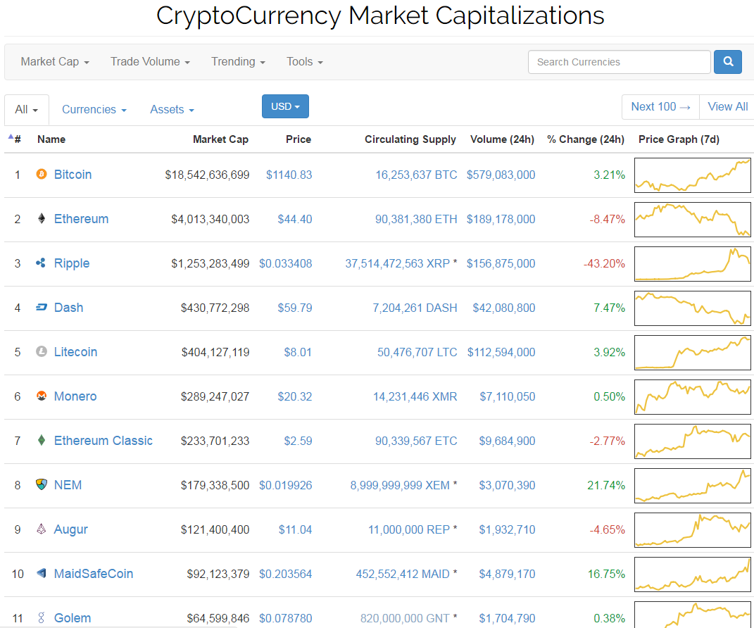Click NEM 7-day price graph
The height and width of the screenshot is (628, 754).
(693, 486)
